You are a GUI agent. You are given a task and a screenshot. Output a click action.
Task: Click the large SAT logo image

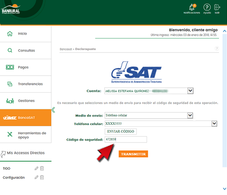tap(136, 72)
